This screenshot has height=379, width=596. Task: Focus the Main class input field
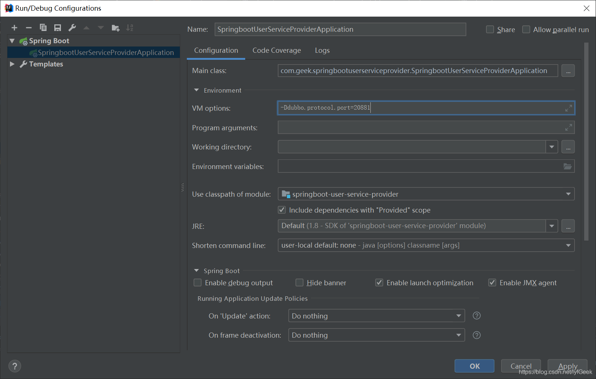(418, 70)
